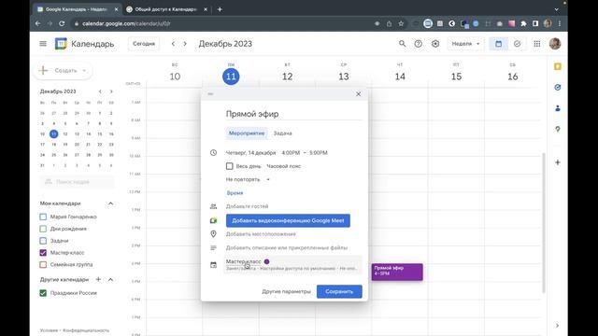Open Google Maps in side panel
Viewport: 598px width, 336px height.
pyautogui.click(x=558, y=130)
